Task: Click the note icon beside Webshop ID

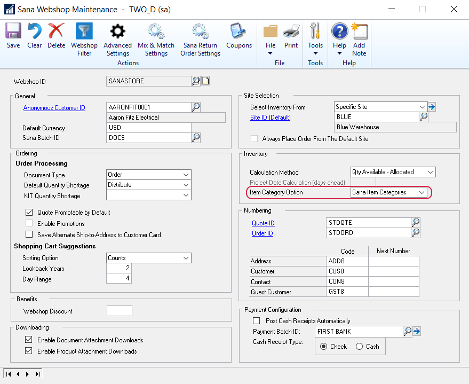Action: tap(205, 81)
